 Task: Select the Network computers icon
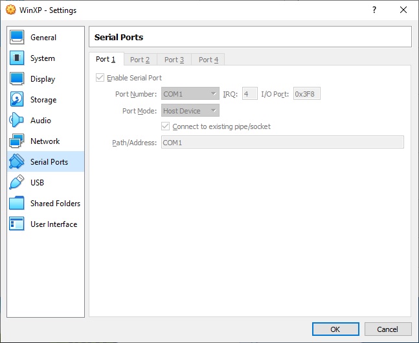point(17,141)
